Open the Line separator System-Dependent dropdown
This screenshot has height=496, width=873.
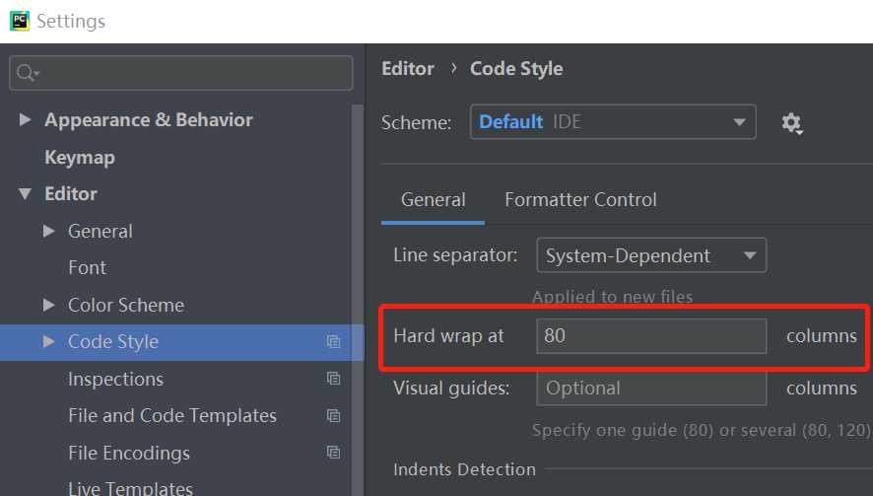click(650, 256)
